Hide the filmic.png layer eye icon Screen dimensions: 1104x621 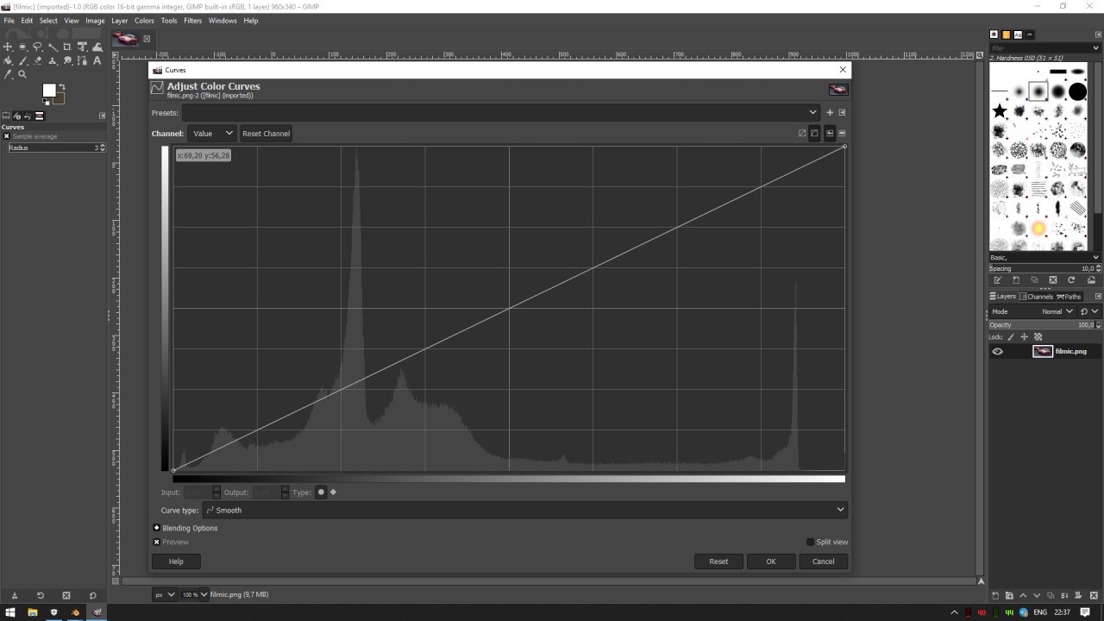[998, 351]
